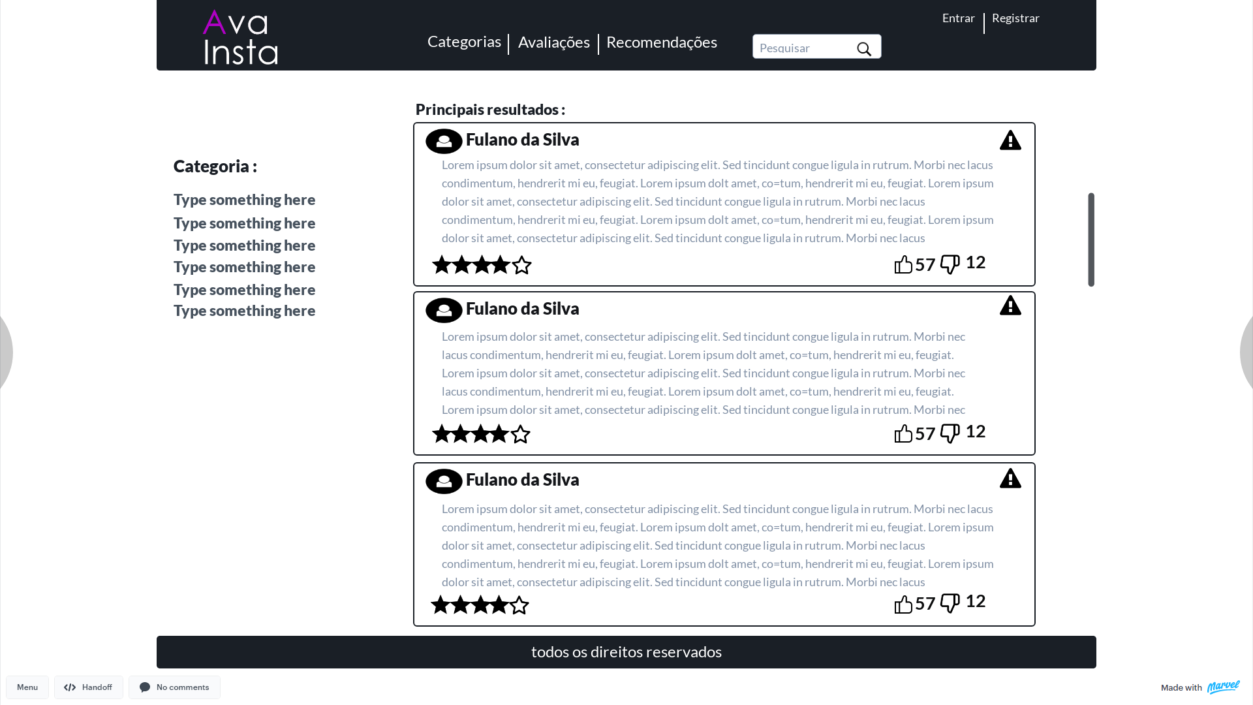Dislike the first review with thumbs down
This screenshot has width=1253, height=705.
click(950, 264)
